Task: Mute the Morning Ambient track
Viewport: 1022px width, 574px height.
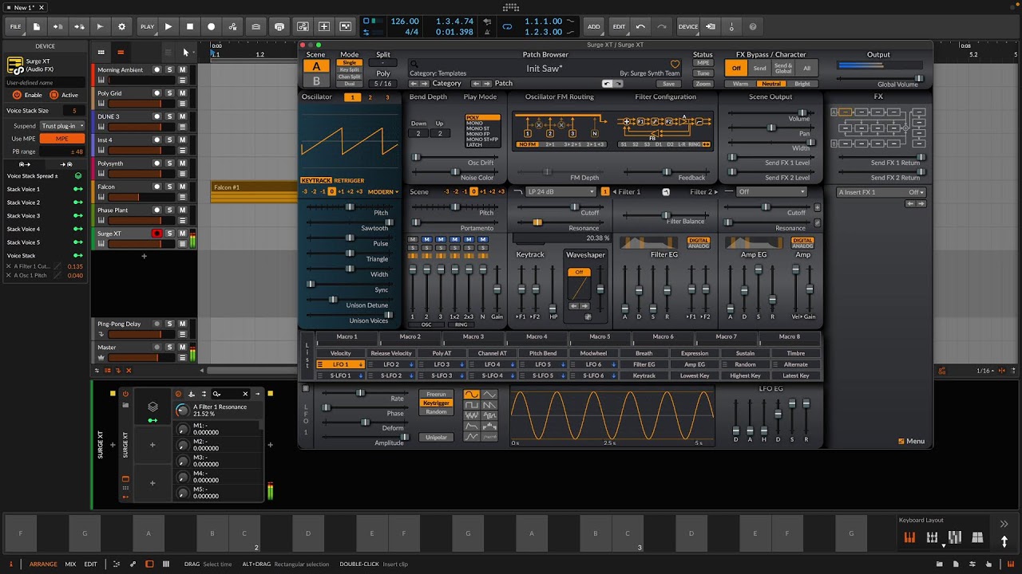Action: pos(182,70)
